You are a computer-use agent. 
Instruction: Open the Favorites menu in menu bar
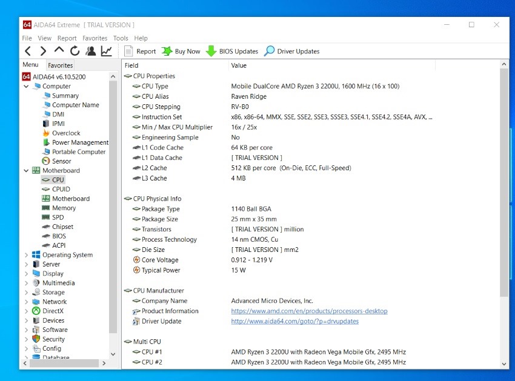(x=95, y=38)
